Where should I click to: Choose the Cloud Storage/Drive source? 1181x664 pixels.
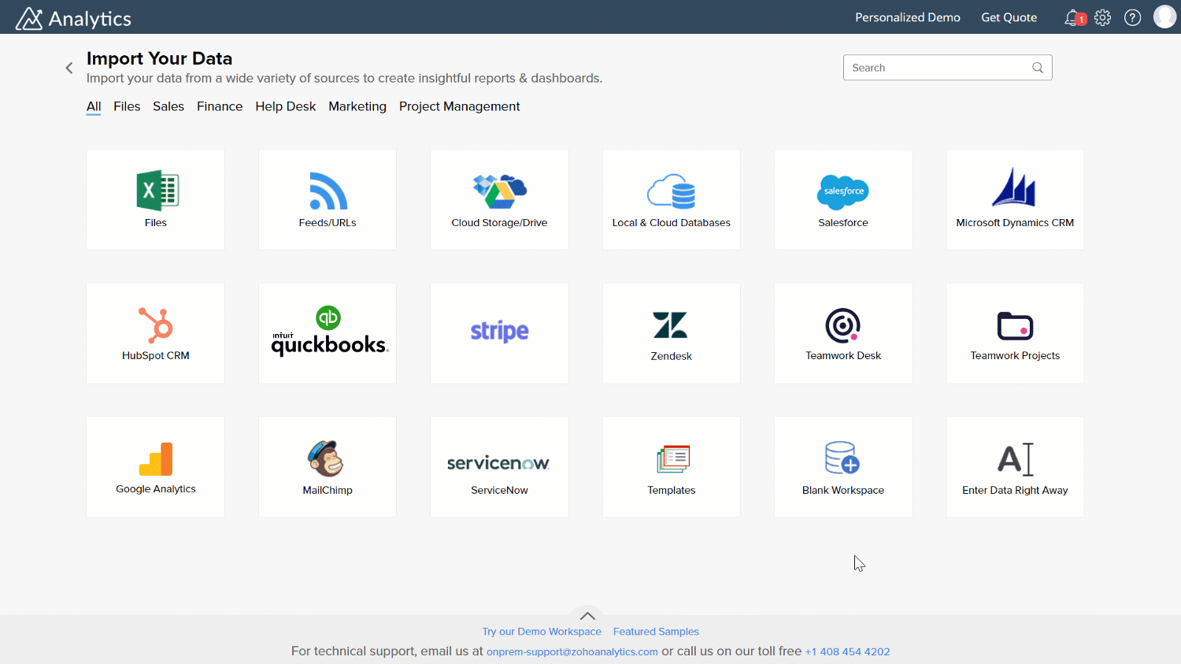[x=499, y=199]
